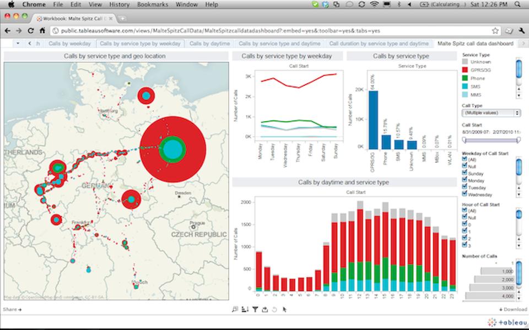Viewport: 529px width, 330px height.
Task: Click Hour filter list down arrow
Action: coord(519,246)
